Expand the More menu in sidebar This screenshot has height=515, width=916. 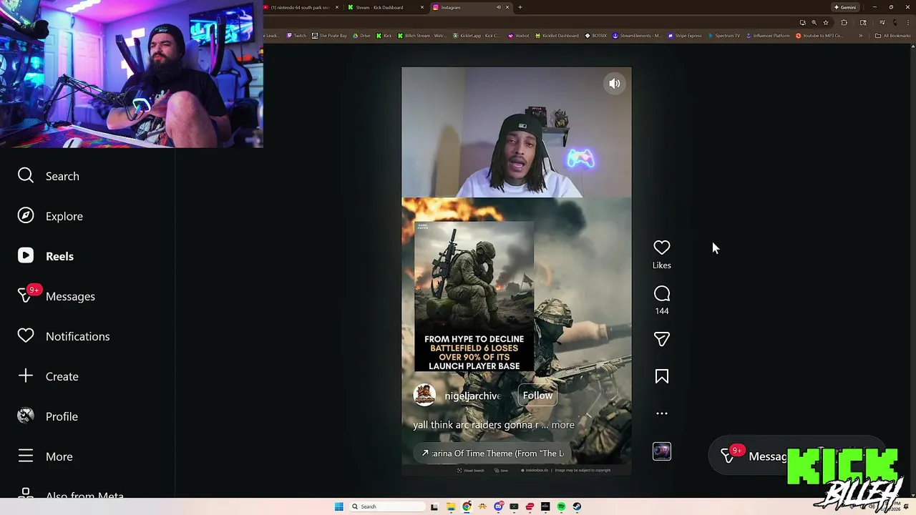point(45,456)
